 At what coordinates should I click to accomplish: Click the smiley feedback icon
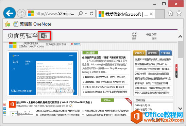click(135, 34)
